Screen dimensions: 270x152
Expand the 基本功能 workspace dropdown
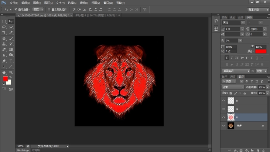click(x=258, y=10)
